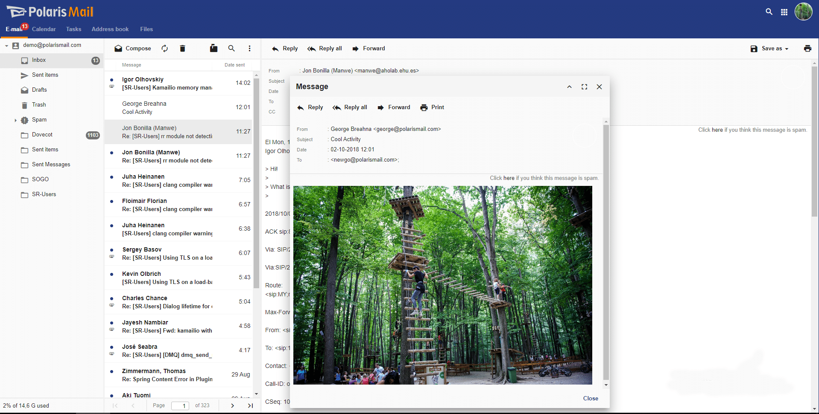819x414 pixels.
Task: Go to next page of messages
Action: 232,405
